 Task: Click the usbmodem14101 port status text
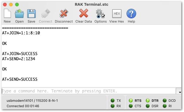(x=32, y=101)
